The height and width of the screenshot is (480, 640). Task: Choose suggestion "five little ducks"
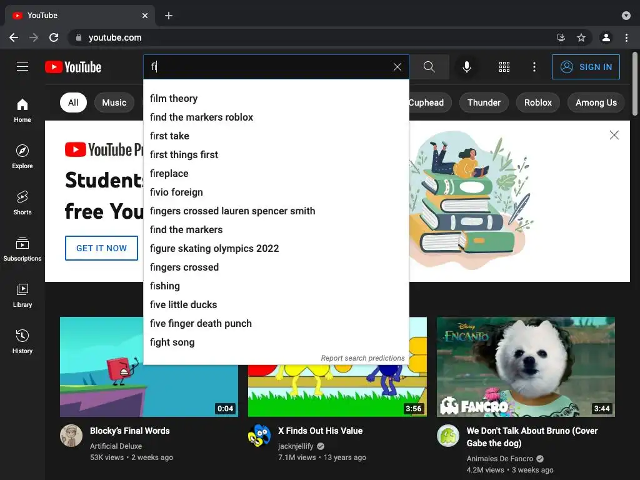point(276,305)
